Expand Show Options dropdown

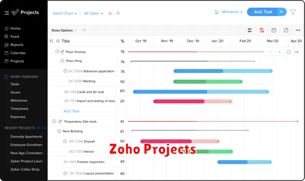click(x=64, y=31)
